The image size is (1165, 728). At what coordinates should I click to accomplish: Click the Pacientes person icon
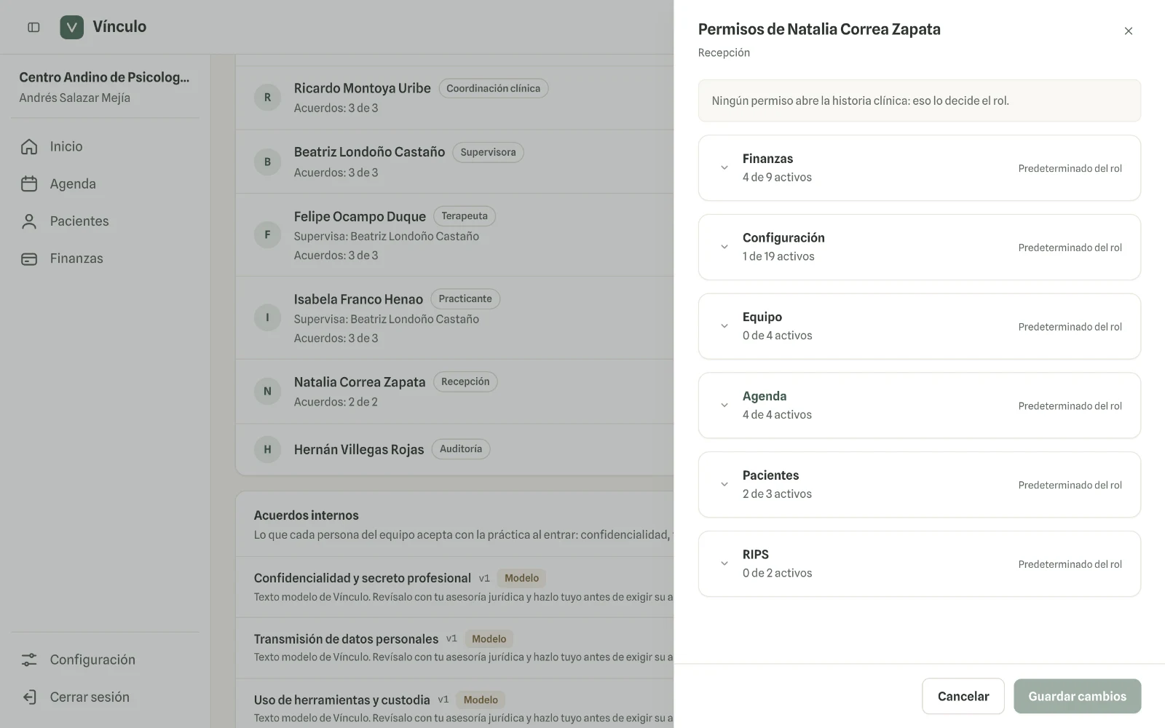tap(29, 221)
